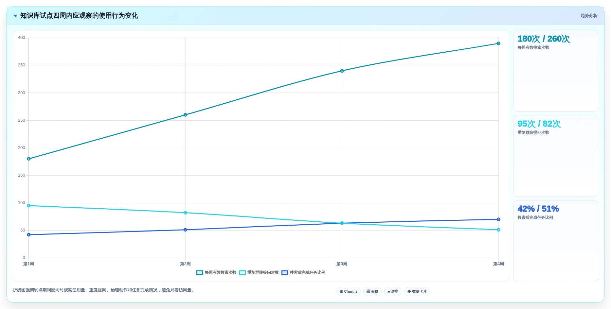Click the 重复群聊提问次数 legend label
Viewport: 611px width, 309px height.
click(x=263, y=273)
